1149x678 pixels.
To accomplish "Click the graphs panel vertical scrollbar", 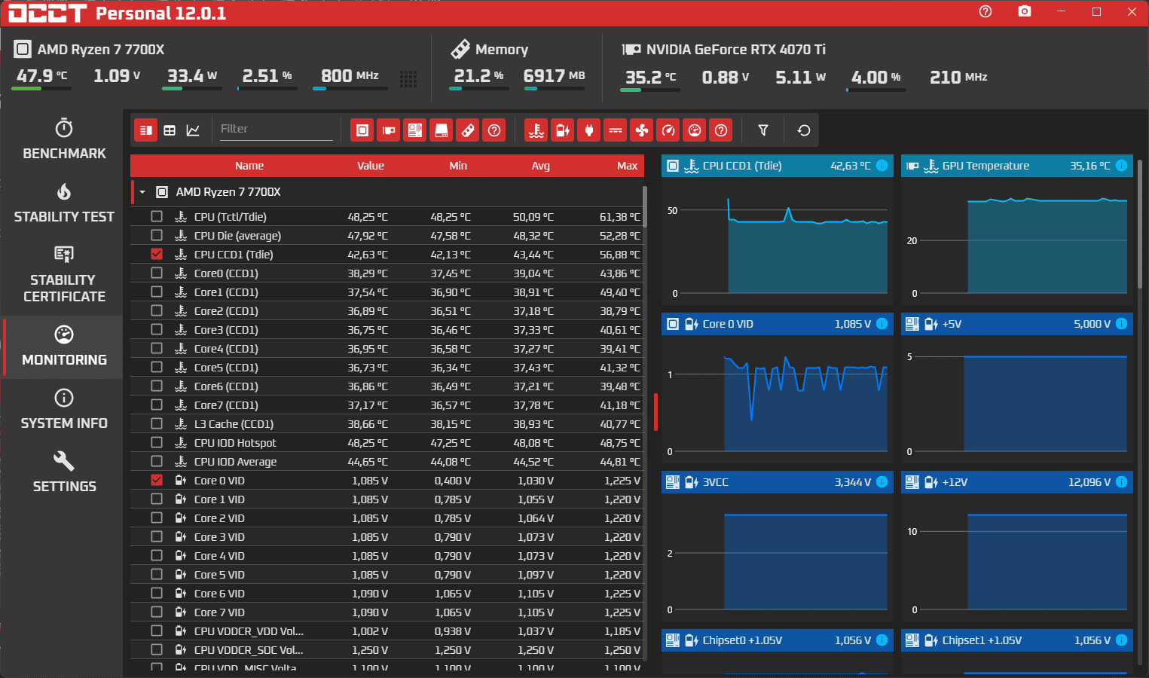I will [x=1141, y=222].
